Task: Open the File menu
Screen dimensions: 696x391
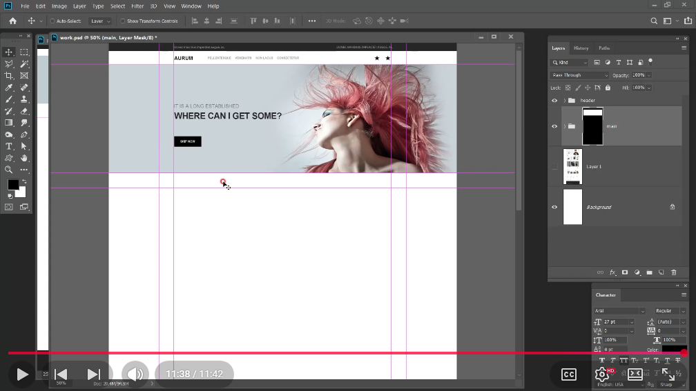Action: click(25, 6)
